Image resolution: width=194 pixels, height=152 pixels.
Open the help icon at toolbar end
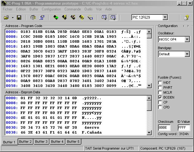coord(186,18)
